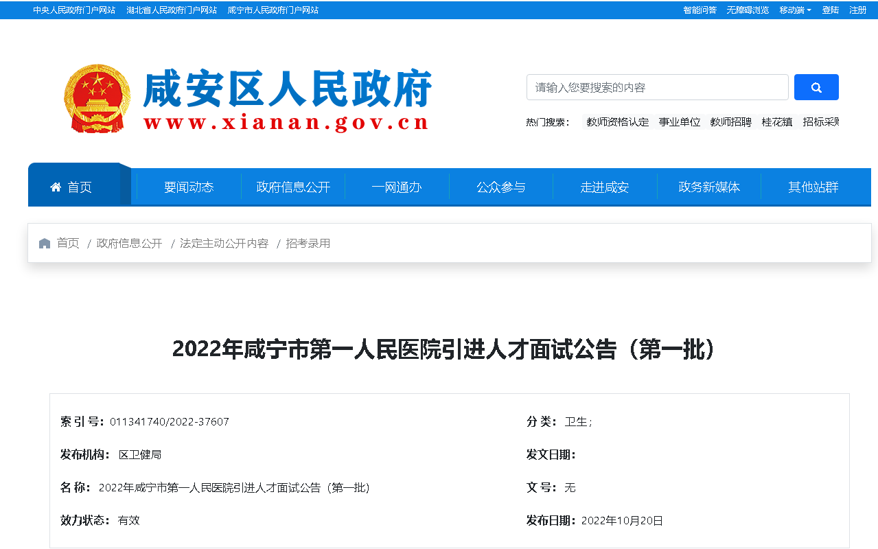
Task: Click the article headline 2022年咸宁市第一人民医院引进人才面试公告
Action: (443, 349)
